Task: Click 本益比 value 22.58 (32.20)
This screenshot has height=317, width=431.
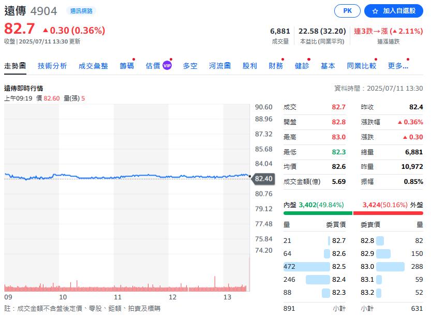Action: coord(322,31)
